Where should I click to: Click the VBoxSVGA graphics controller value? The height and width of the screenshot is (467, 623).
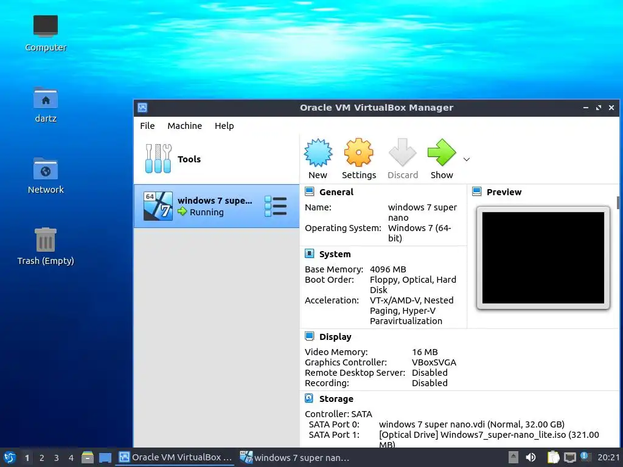[434, 362]
